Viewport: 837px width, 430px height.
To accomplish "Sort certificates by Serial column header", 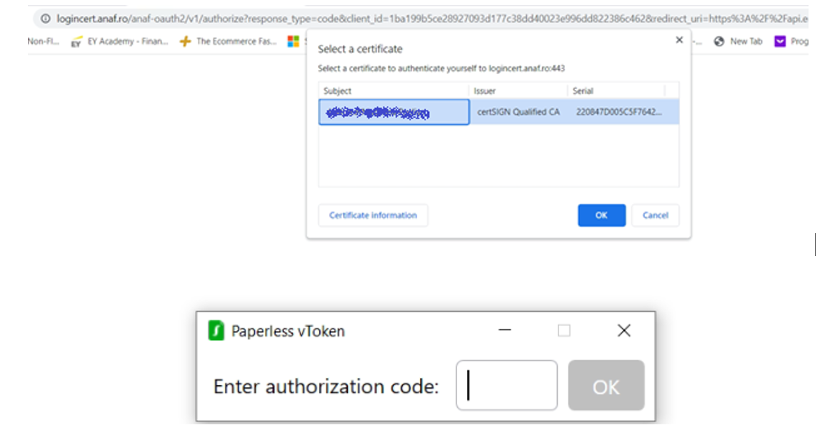I will pos(616,91).
